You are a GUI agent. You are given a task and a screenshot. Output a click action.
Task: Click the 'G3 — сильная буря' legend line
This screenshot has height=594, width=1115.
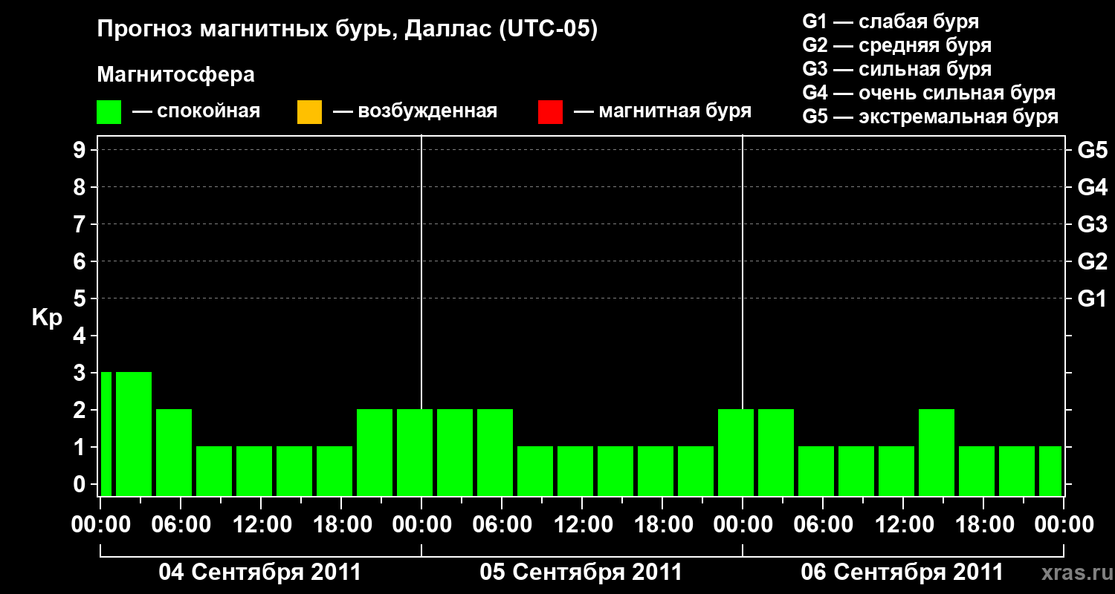[897, 69]
